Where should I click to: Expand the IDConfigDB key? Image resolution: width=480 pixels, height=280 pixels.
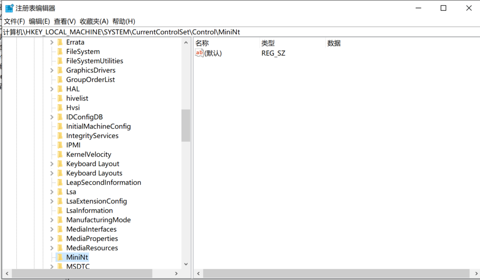point(52,117)
